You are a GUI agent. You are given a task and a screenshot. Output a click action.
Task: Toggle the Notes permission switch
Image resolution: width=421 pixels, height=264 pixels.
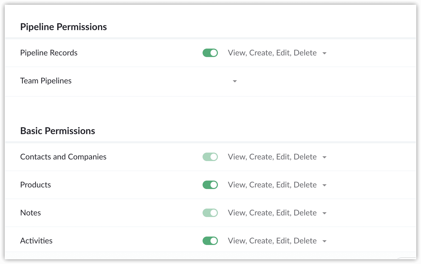(210, 213)
